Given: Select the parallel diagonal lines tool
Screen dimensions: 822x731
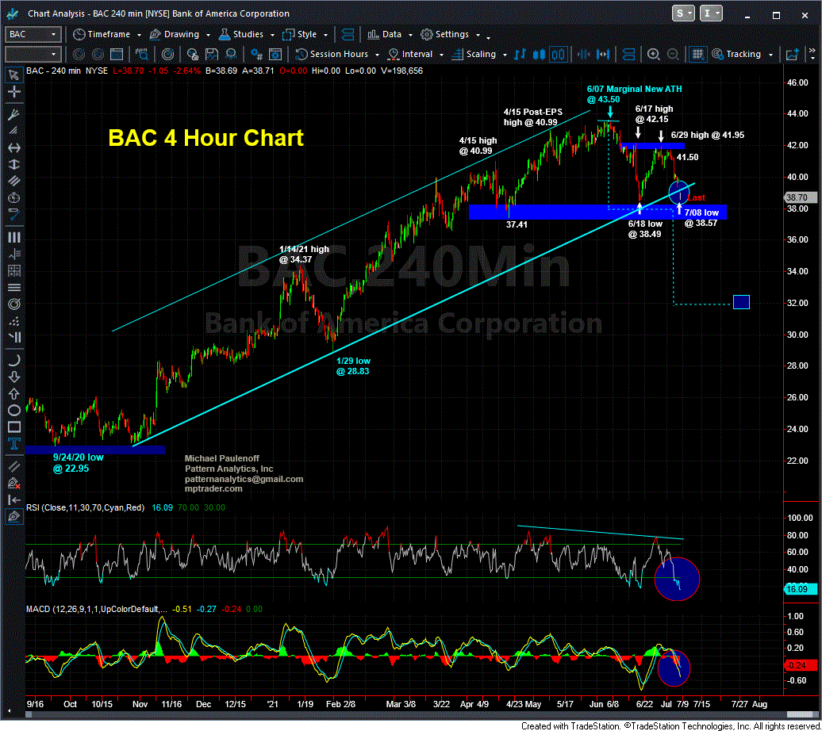Looking at the screenshot, I should pyautogui.click(x=14, y=182).
